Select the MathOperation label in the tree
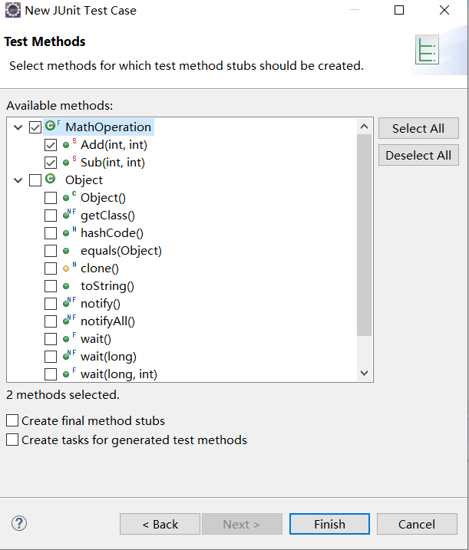The width and height of the screenshot is (469, 550). [x=108, y=127]
